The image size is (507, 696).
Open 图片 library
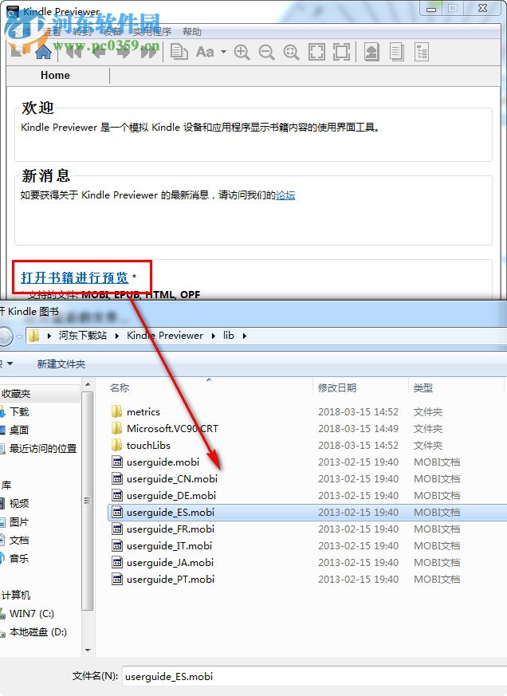pyautogui.click(x=19, y=522)
